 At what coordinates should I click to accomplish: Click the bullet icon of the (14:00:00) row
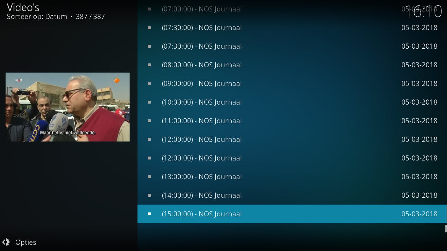tap(150, 195)
